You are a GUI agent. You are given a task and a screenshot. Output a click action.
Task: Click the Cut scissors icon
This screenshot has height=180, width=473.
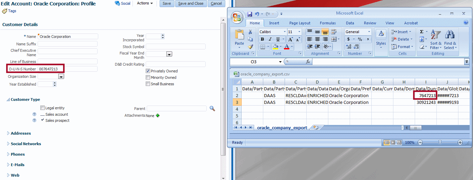(250, 32)
